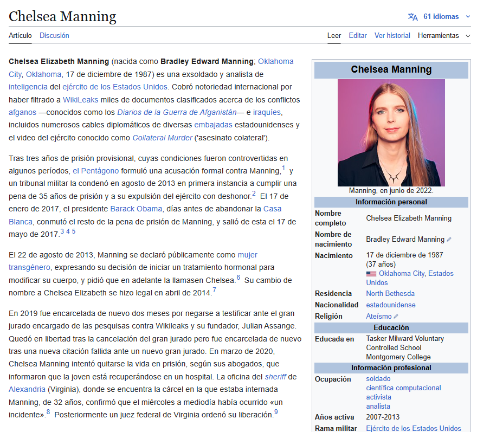Open the mujer transgénero link
The width and height of the screenshot is (477, 432).
coord(247,255)
